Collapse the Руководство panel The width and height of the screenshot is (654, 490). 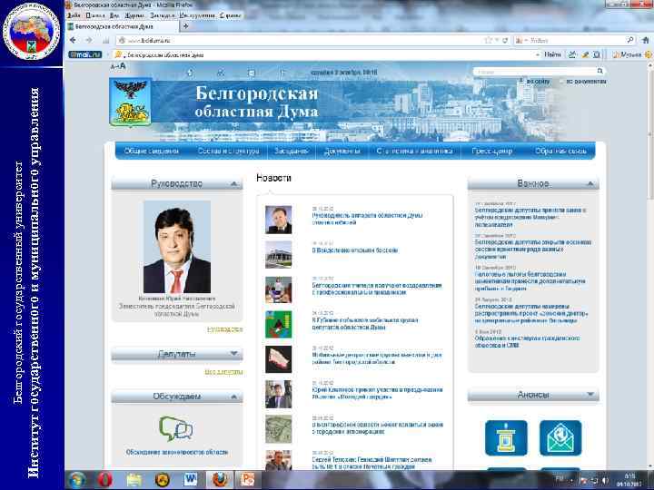pos(234,183)
